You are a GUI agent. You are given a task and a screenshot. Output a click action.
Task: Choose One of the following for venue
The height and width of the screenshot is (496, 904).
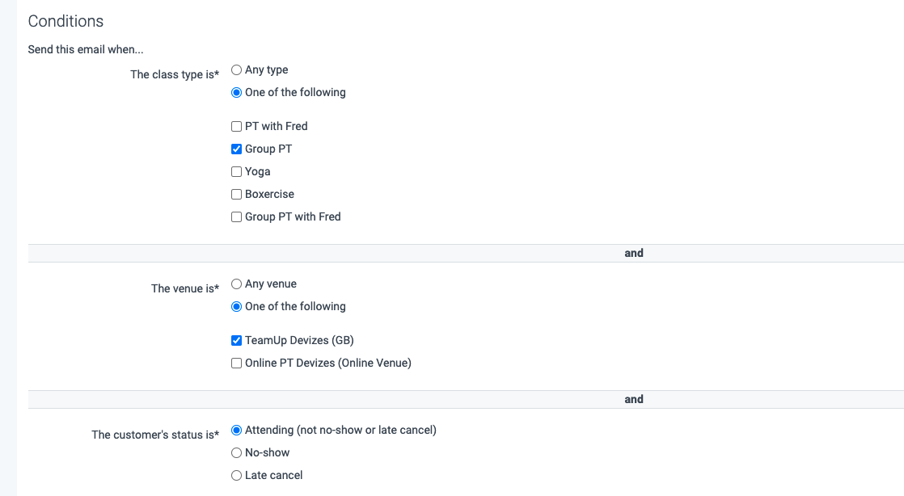click(236, 306)
